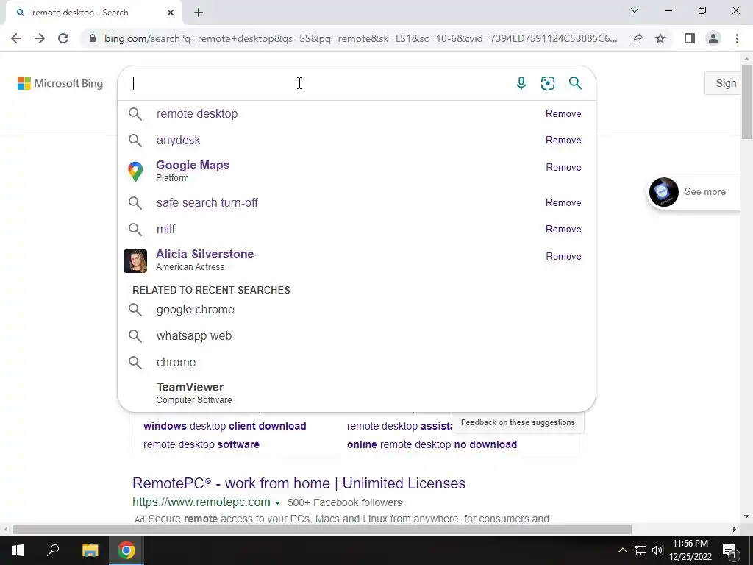Select the 'anydesk' suggestion
This screenshot has height=565, width=753.
(x=357, y=141)
